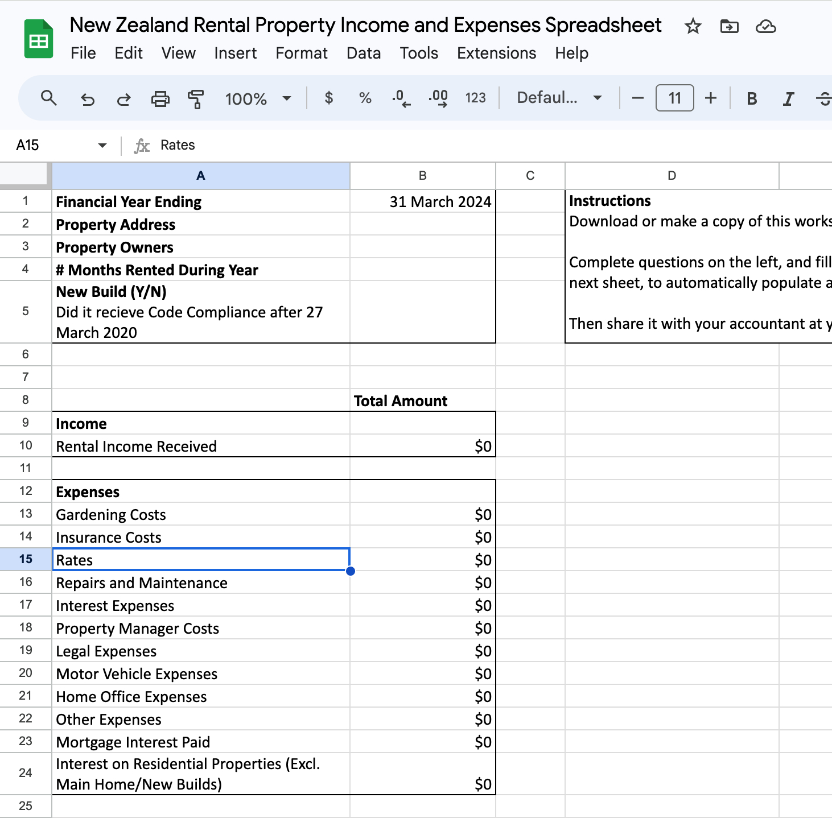Open the Extensions menu
832x818 pixels.
pos(496,53)
